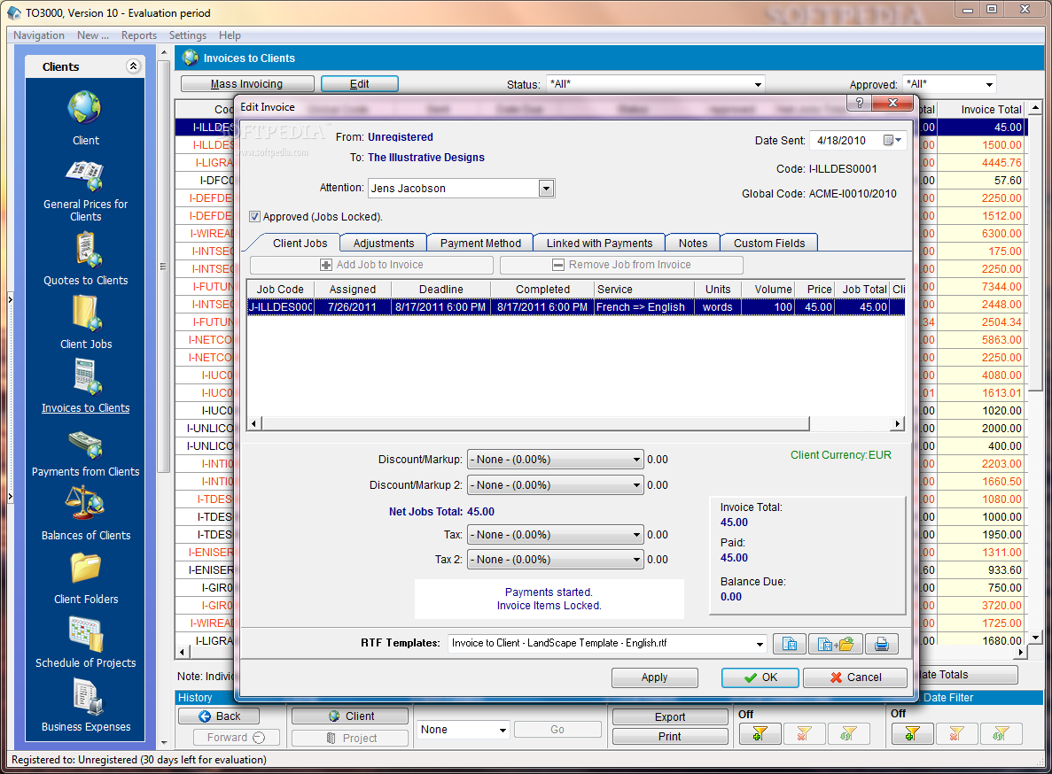Click OK to confirm invoice
This screenshot has height=774, width=1052.
pyautogui.click(x=760, y=677)
